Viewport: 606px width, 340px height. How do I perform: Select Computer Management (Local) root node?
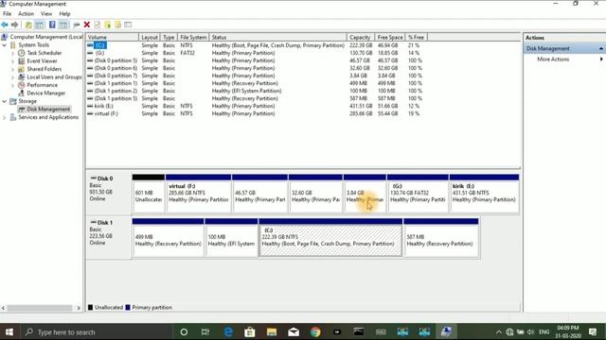click(46, 37)
